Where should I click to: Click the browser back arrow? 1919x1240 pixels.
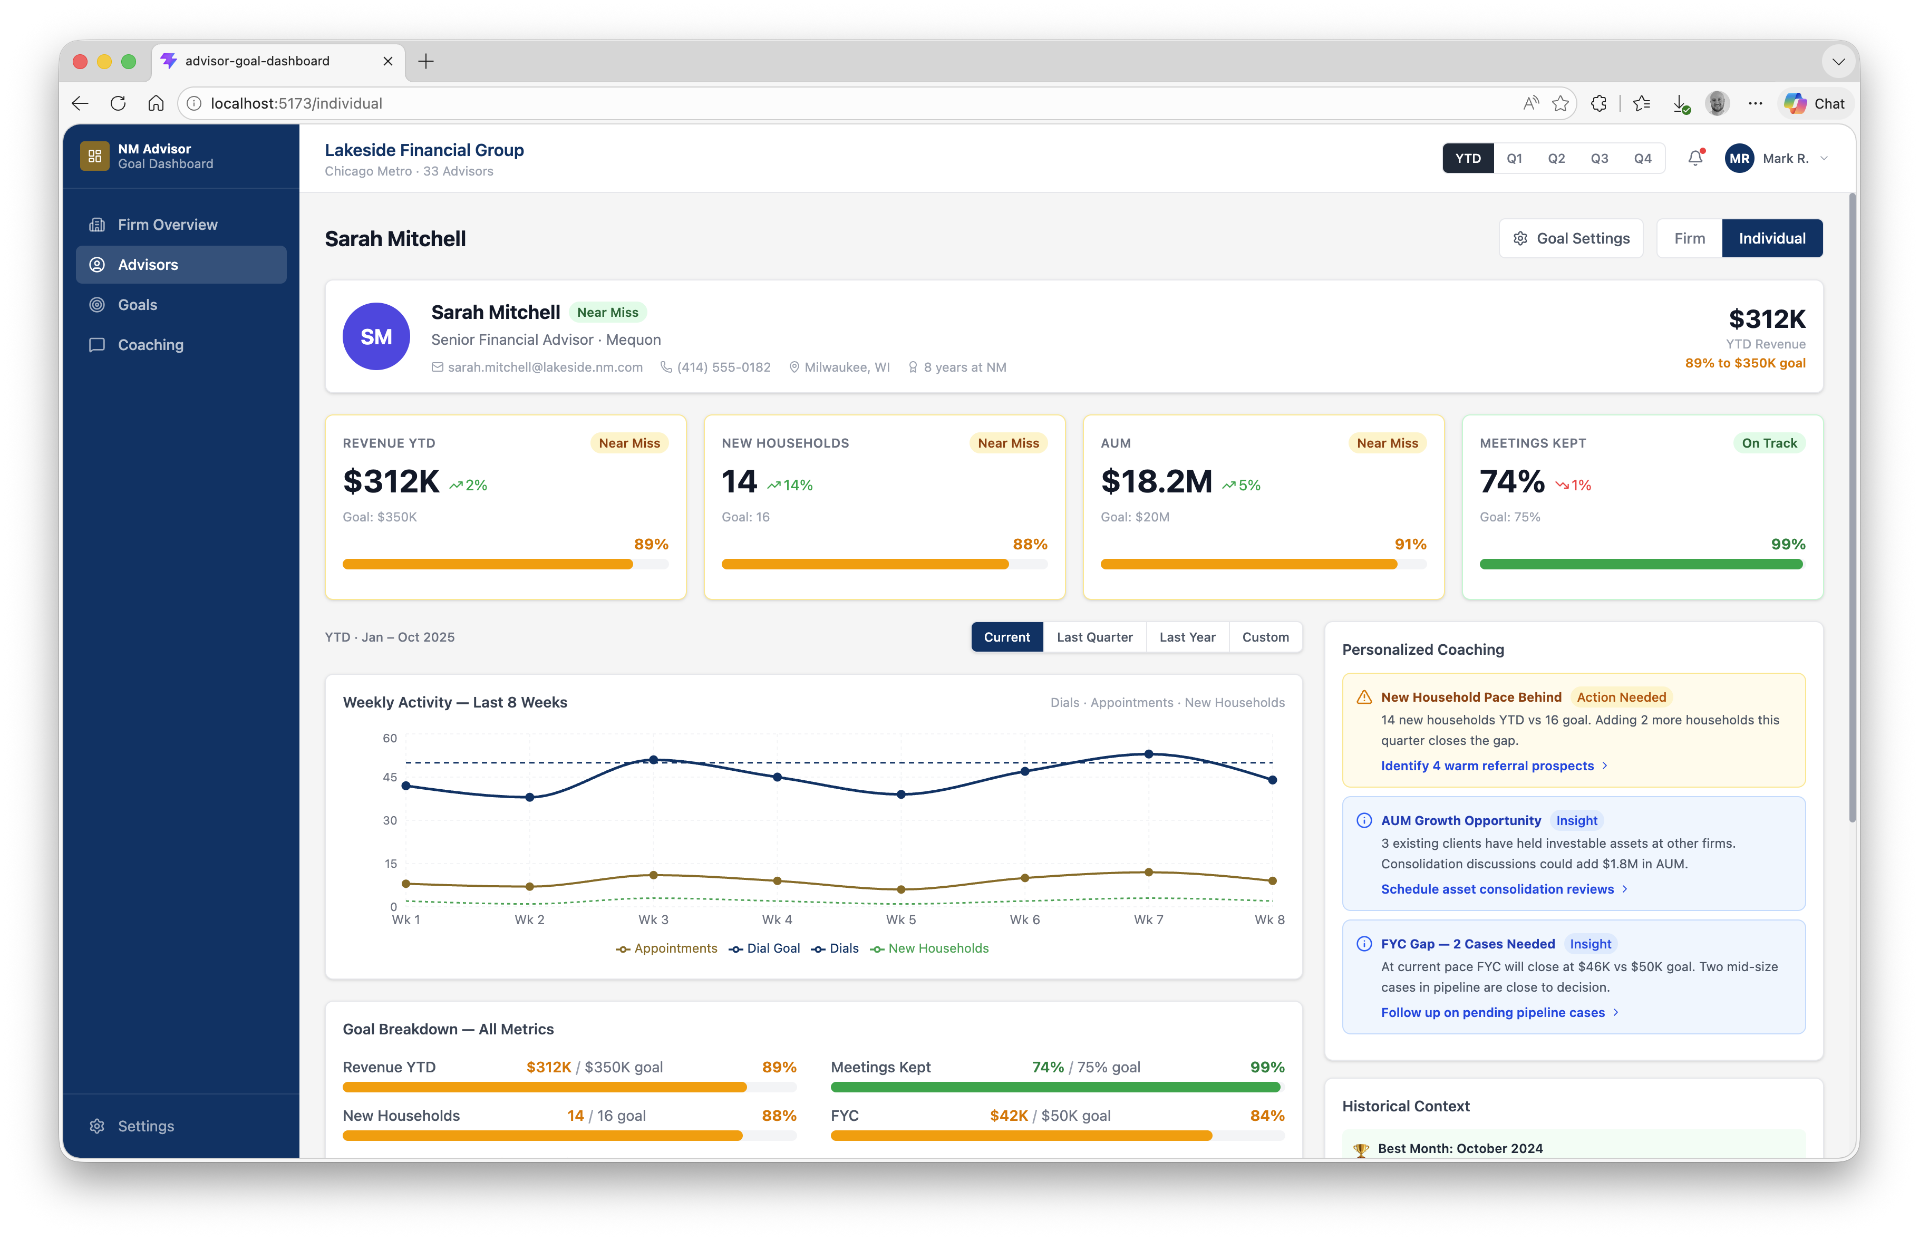tap(80, 104)
